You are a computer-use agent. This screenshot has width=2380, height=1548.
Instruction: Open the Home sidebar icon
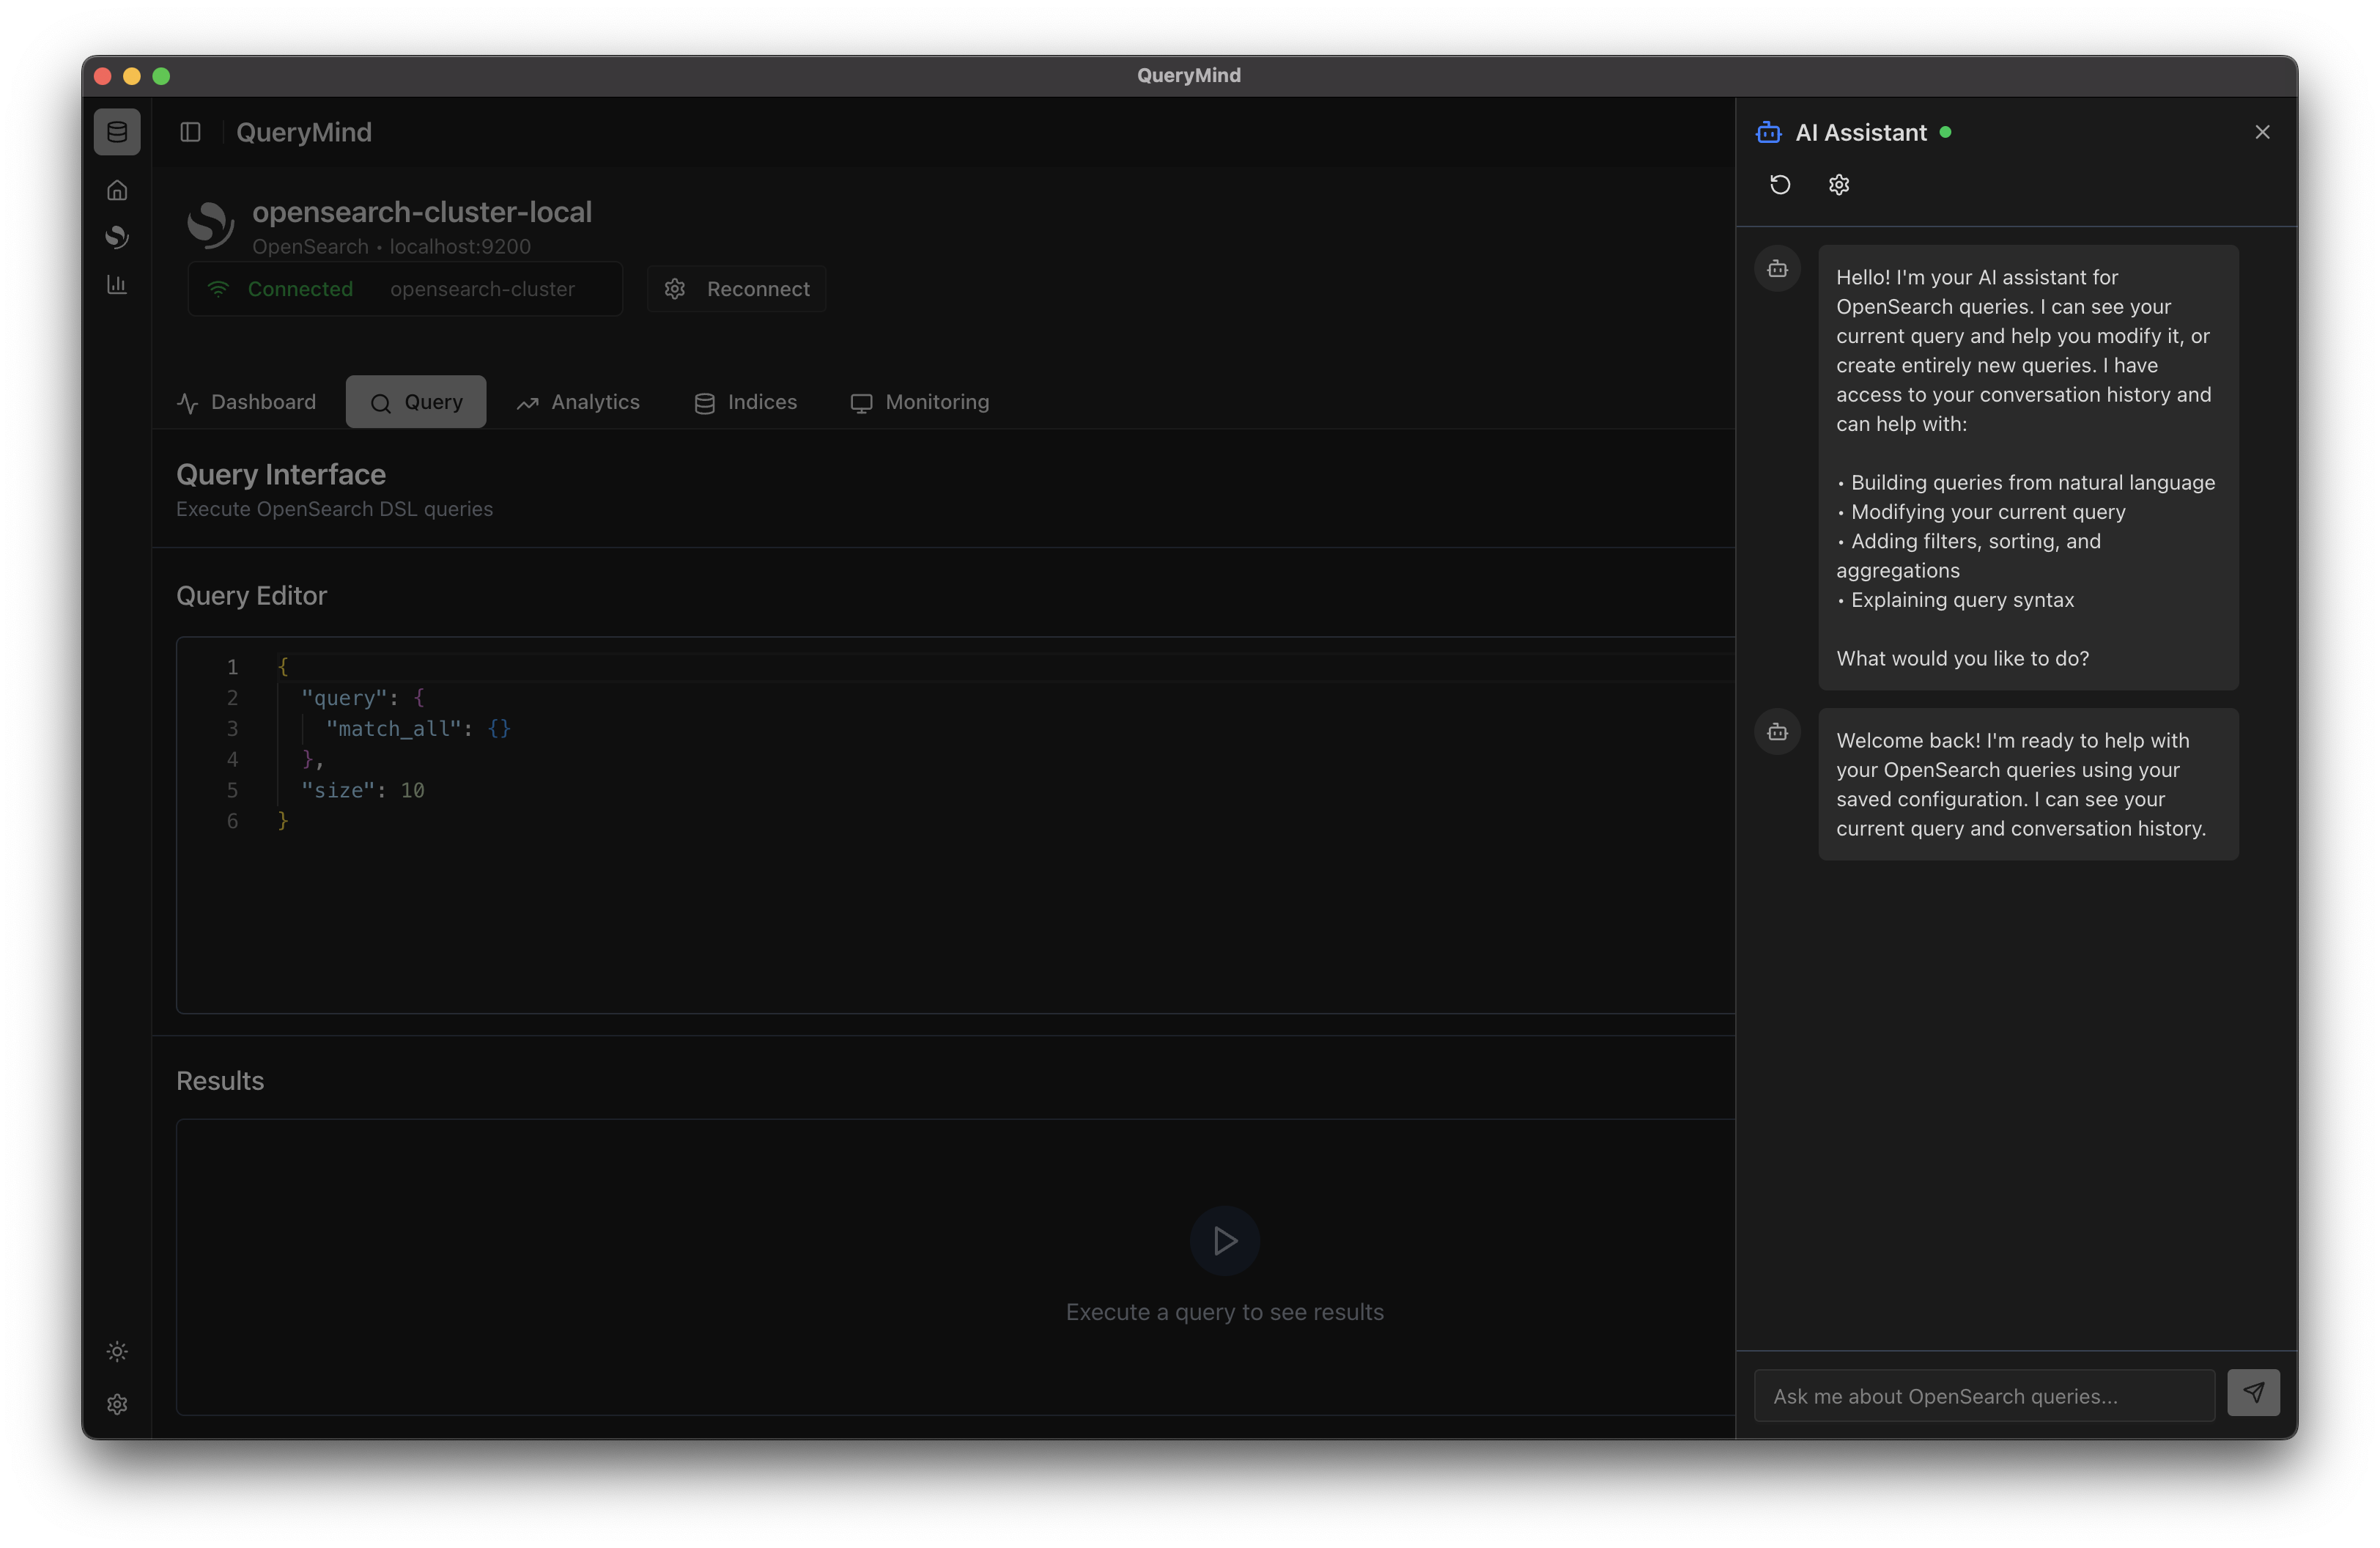point(117,190)
